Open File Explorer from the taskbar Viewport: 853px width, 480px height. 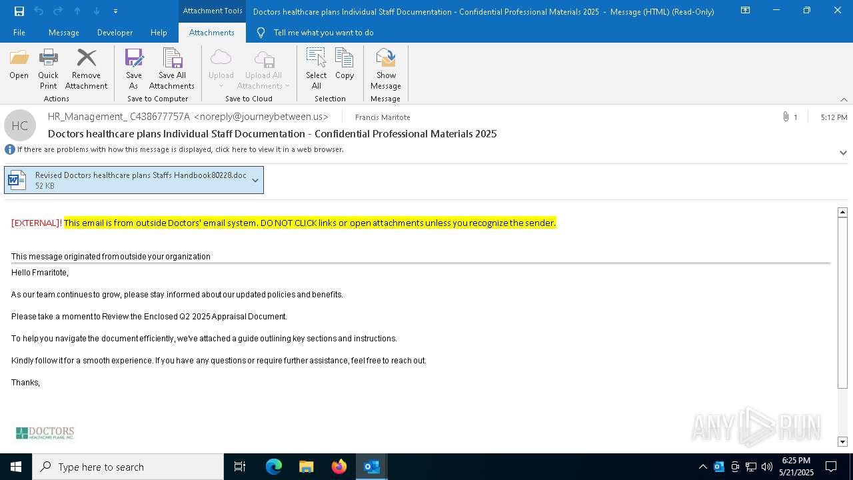click(307, 467)
